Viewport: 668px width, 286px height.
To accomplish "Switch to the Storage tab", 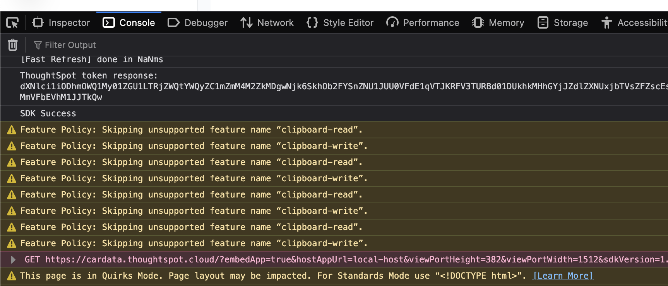I will click(x=563, y=23).
